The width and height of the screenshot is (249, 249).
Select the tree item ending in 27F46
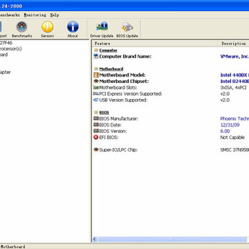6,43
